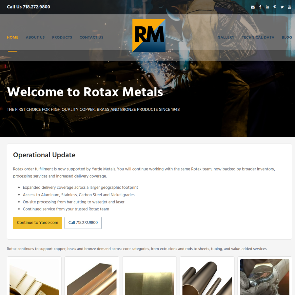This screenshot has height=295, width=295.
Task: Click the 'THE FIRST CHOICE FOR HIGH QUALITY' tagline
Action: pos(93,109)
